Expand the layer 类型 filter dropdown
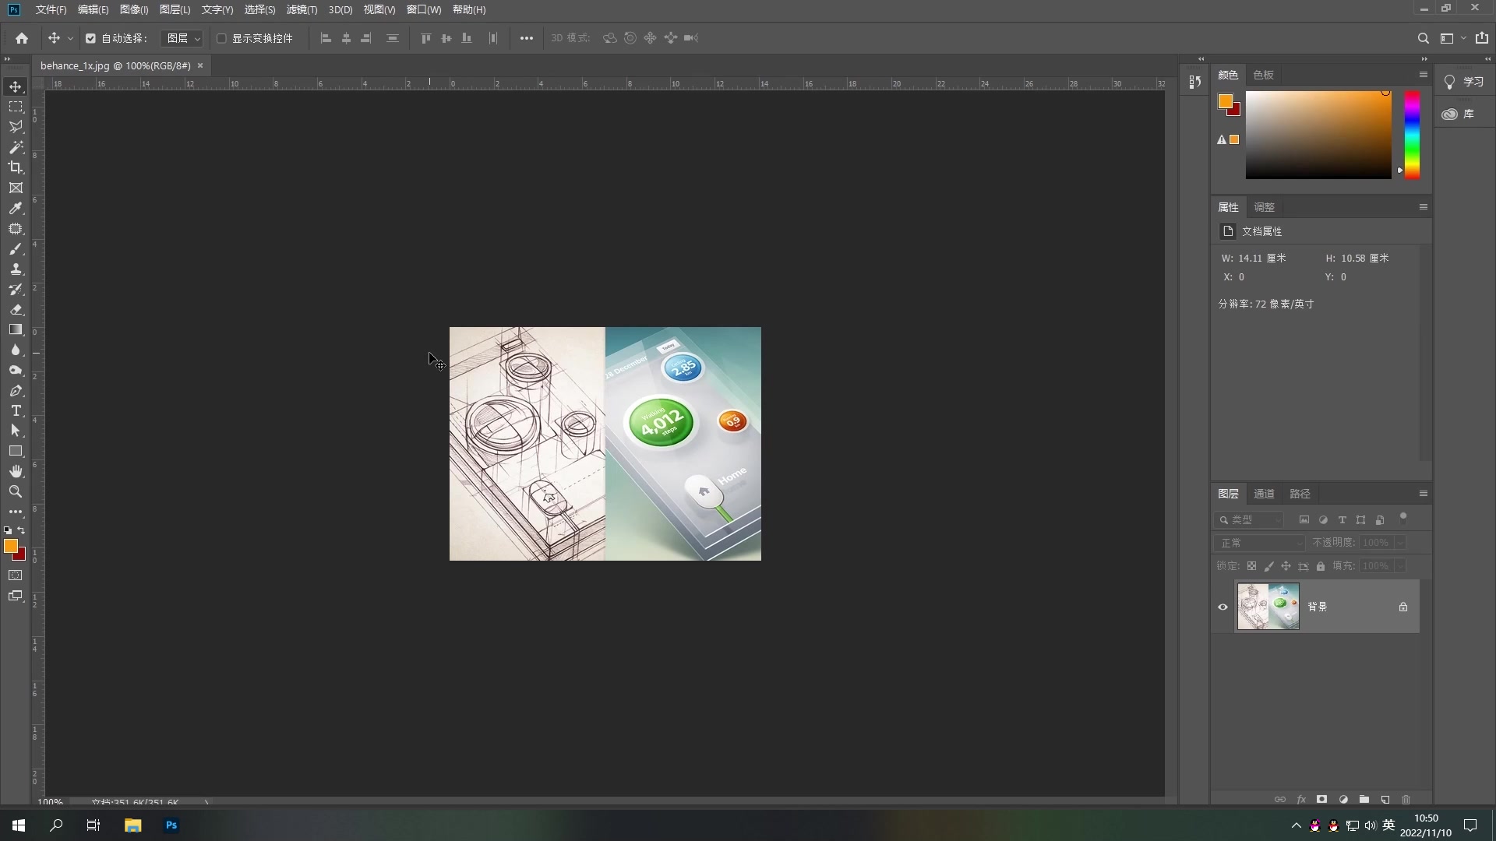This screenshot has height=841, width=1496. (x=1249, y=519)
